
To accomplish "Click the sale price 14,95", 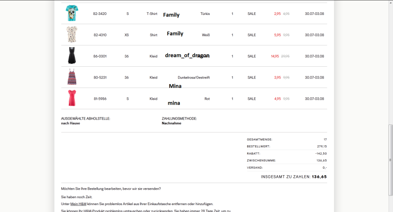I will click(x=275, y=56).
